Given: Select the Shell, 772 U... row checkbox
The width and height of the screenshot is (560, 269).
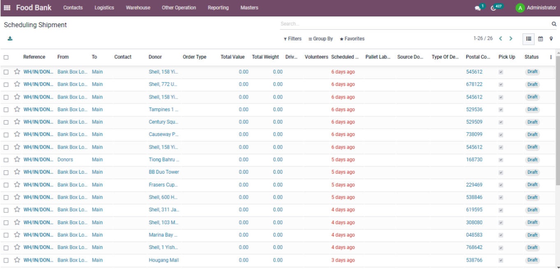Looking at the screenshot, I should pyautogui.click(x=6, y=84).
